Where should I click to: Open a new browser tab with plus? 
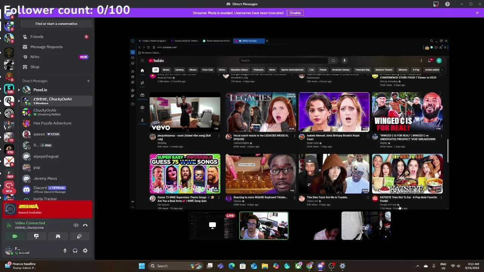267,41
